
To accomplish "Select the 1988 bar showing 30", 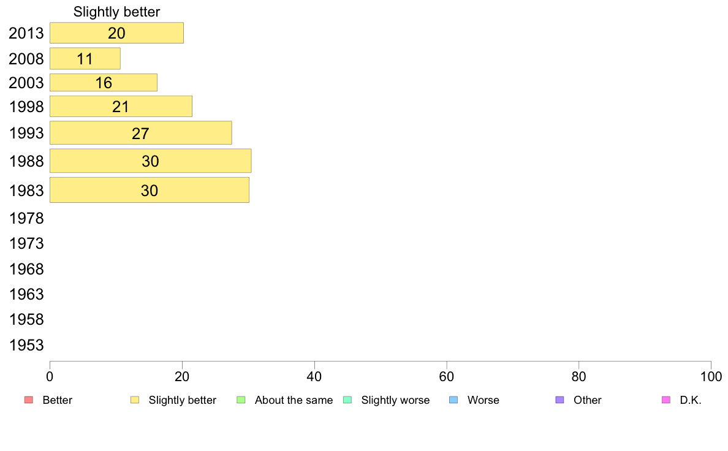I will click(x=150, y=161).
